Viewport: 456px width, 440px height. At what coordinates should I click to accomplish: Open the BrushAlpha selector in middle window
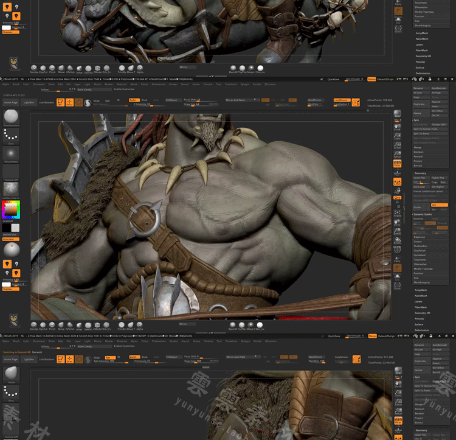click(x=11, y=153)
